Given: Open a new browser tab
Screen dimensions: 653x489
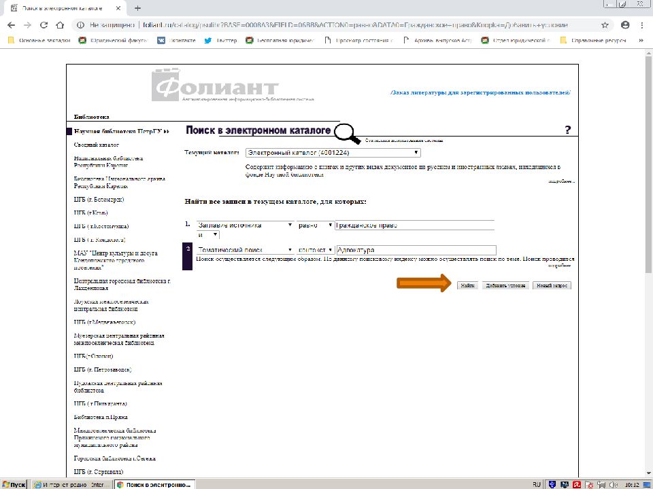Looking at the screenshot, I should (138, 8).
